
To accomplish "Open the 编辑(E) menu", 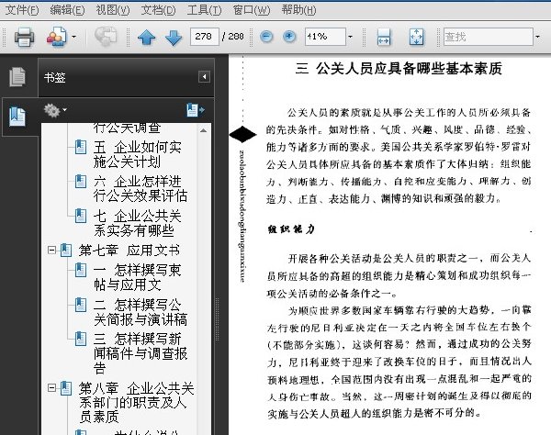I will 67,10.
